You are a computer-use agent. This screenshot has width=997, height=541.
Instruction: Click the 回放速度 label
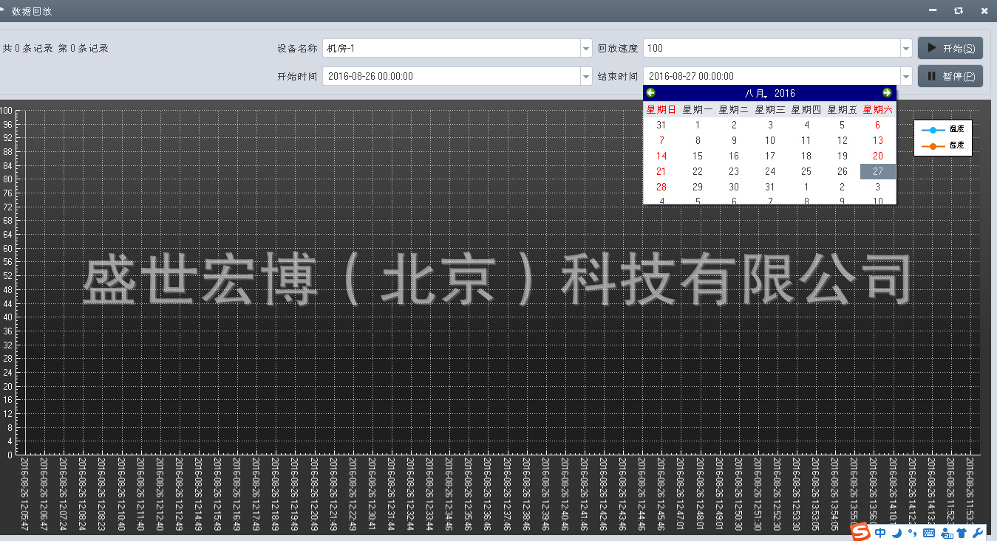618,49
